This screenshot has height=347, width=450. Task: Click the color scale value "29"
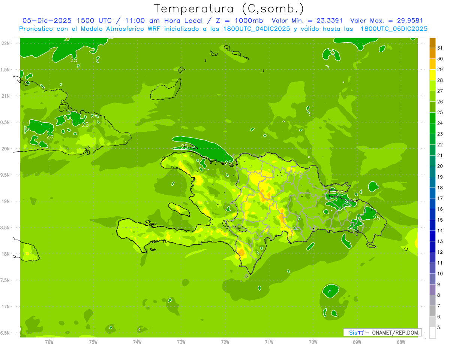click(440, 69)
